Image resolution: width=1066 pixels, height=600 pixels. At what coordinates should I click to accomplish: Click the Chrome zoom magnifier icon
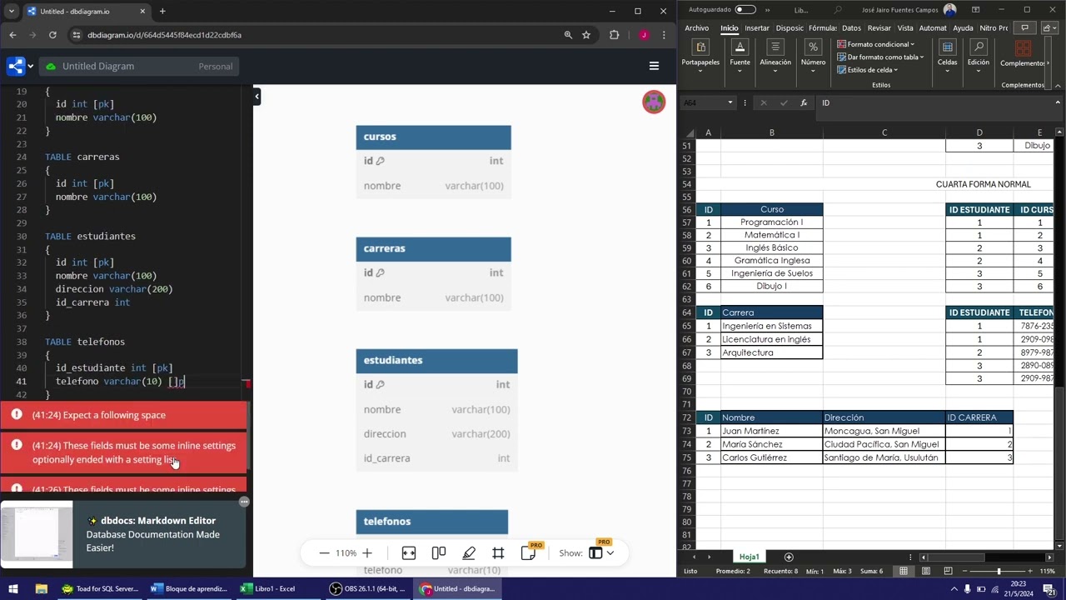click(568, 35)
